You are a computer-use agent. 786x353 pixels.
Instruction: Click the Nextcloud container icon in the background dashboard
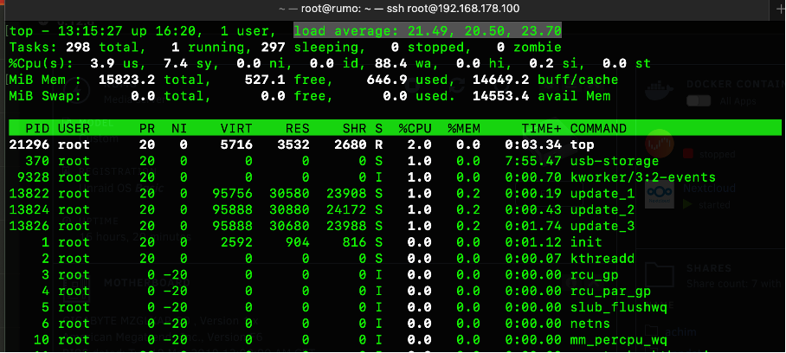[659, 196]
